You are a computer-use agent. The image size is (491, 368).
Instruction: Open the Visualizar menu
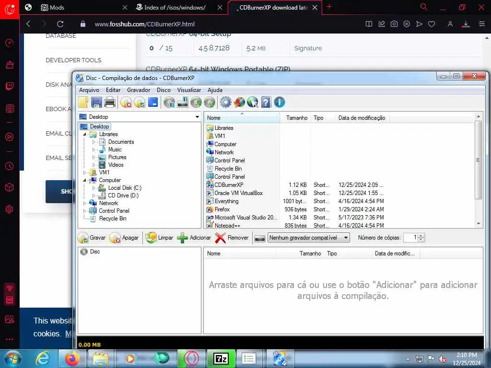point(189,90)
